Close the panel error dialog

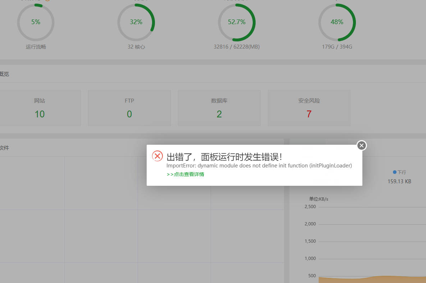click(x=362, y=145)
